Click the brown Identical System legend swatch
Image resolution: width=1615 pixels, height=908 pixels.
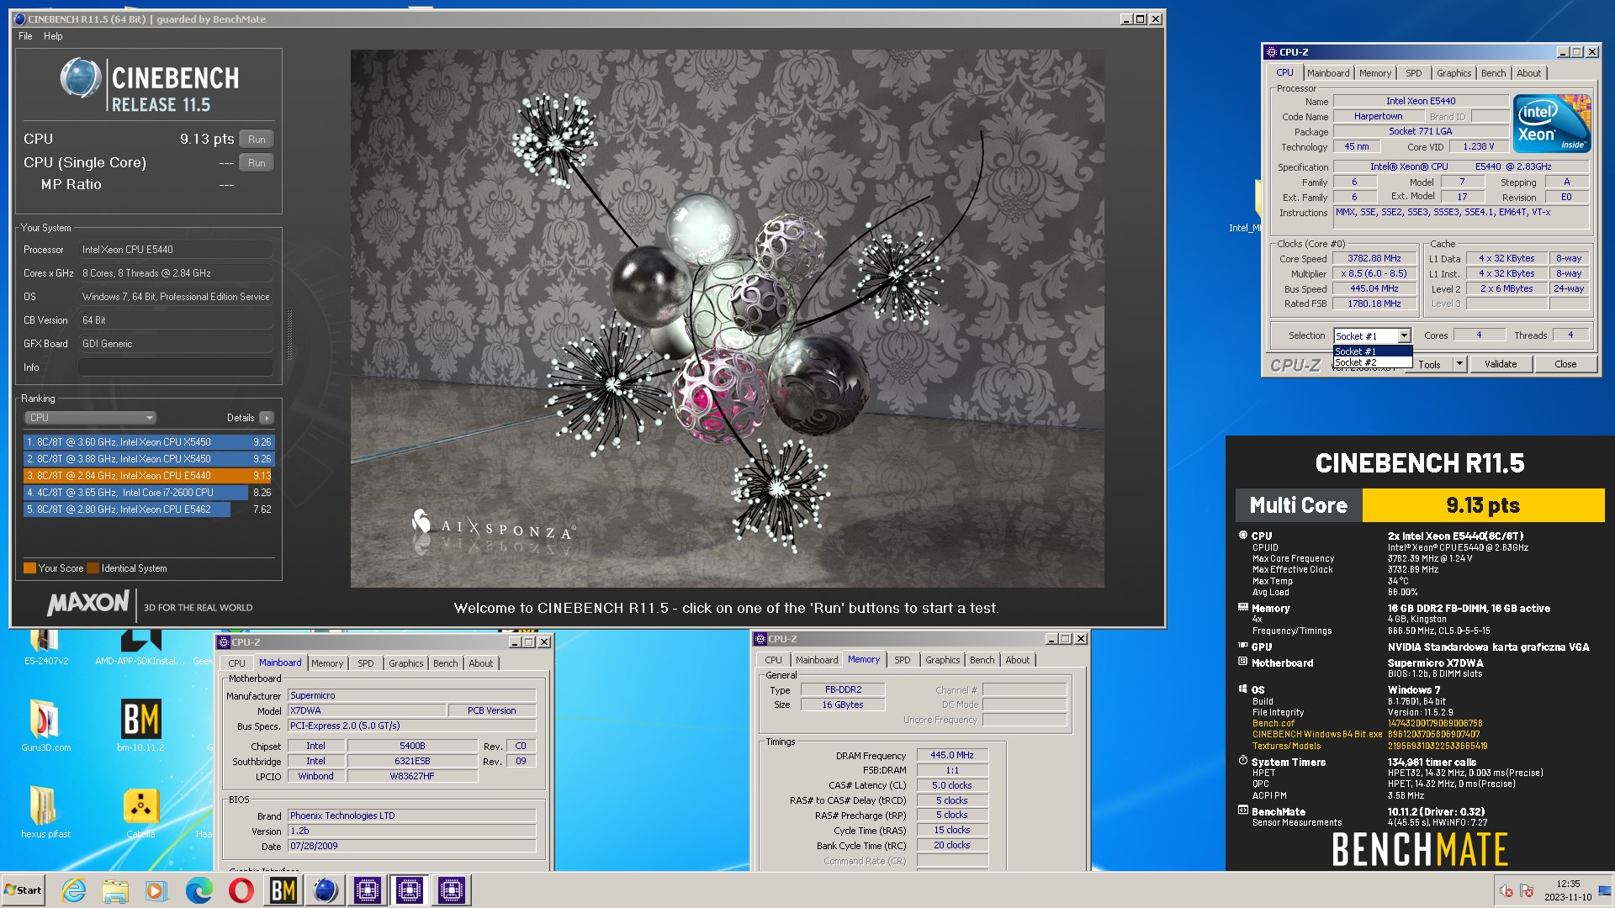pos(93,568)
